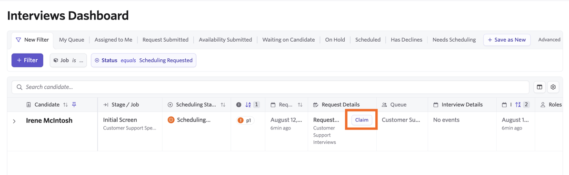Edit Status equals Scheduling Requested chip

pos(143,60)
